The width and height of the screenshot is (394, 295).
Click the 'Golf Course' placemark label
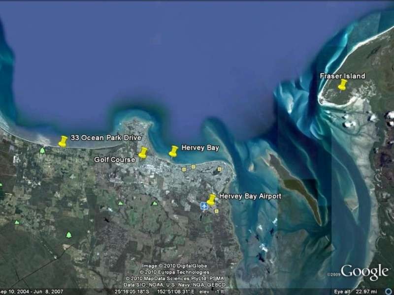115,159
